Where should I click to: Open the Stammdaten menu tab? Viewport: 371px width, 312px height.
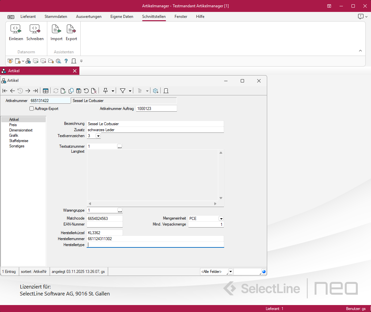tap(56, 17)
